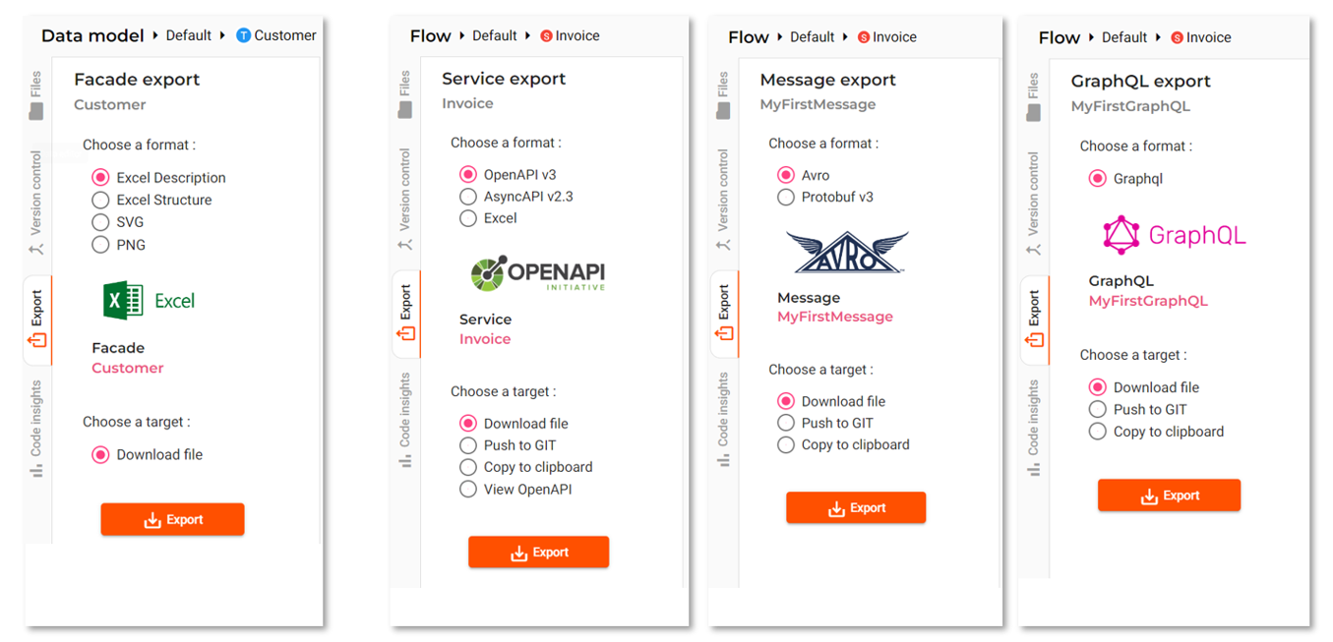The image size is (1333, 642).
Task: Click Export button in Service export panel
Action: pos(538,552)
